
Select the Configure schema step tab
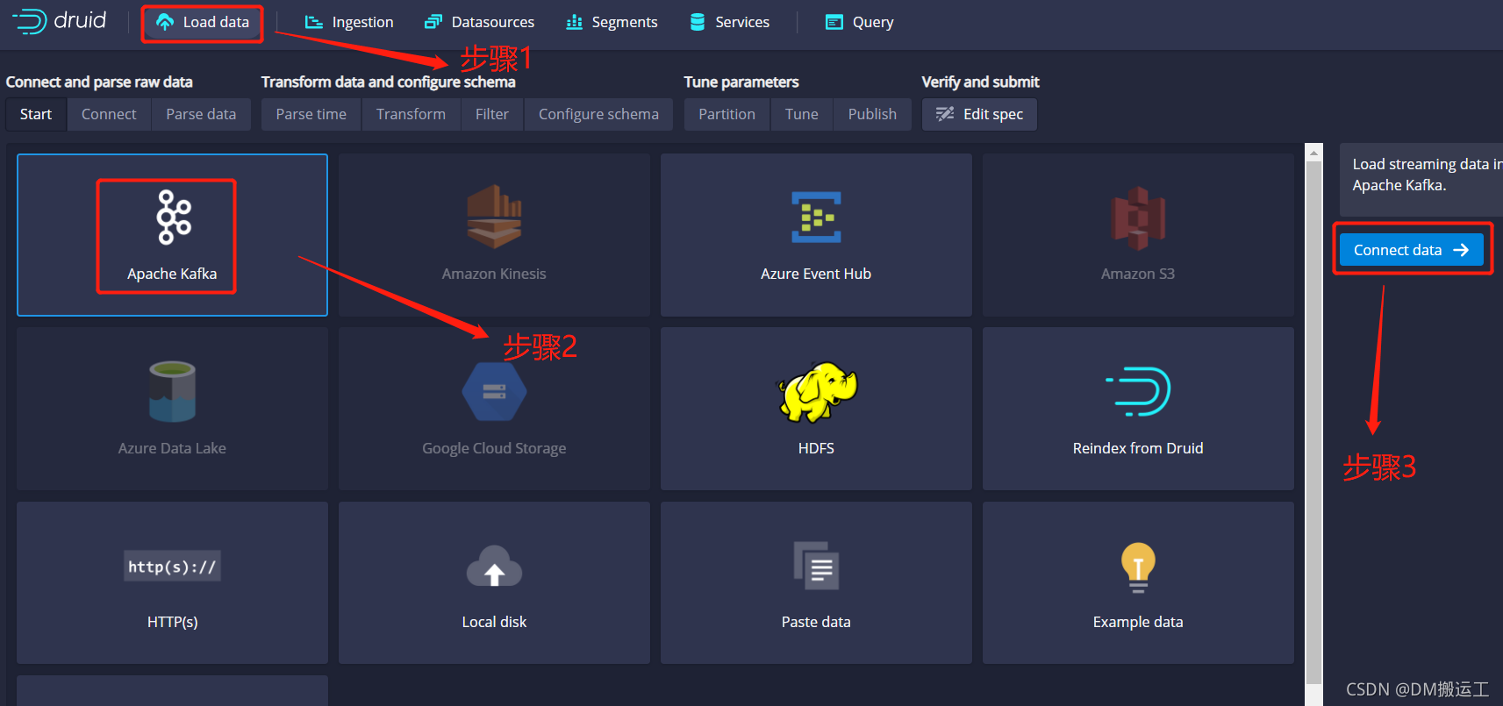598,114
